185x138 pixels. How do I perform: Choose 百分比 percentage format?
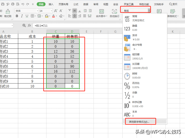(145, 85)
